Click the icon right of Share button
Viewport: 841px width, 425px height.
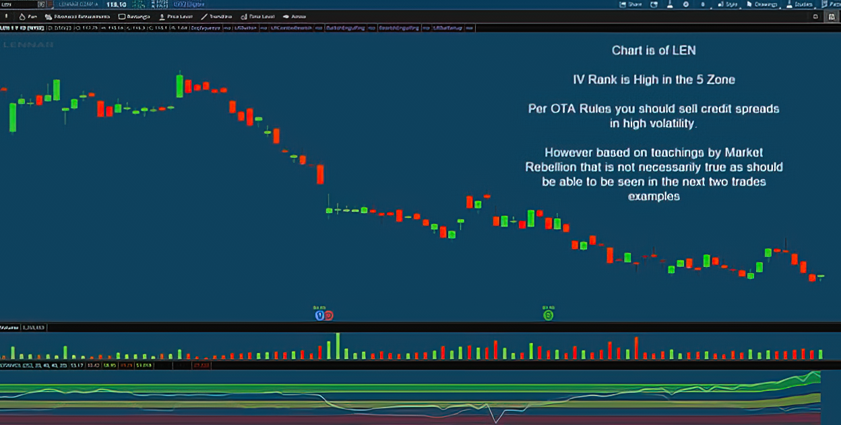pos(654,4)
